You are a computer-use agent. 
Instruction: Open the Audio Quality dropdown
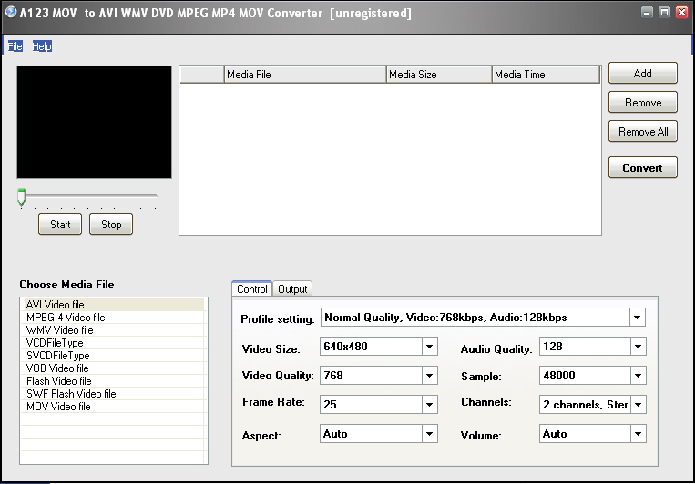coord(638,347)
